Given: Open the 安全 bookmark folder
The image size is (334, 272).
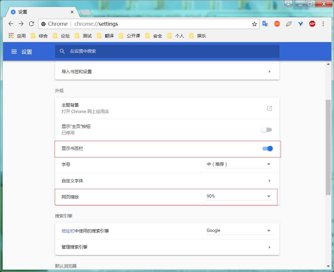Looking at the screenshot, I should pyautogui.click(x=154, y=36).
